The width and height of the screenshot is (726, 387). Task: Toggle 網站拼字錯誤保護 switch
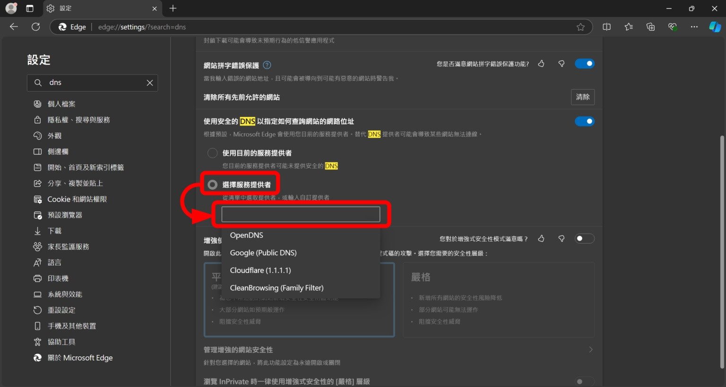pos(585,64)
